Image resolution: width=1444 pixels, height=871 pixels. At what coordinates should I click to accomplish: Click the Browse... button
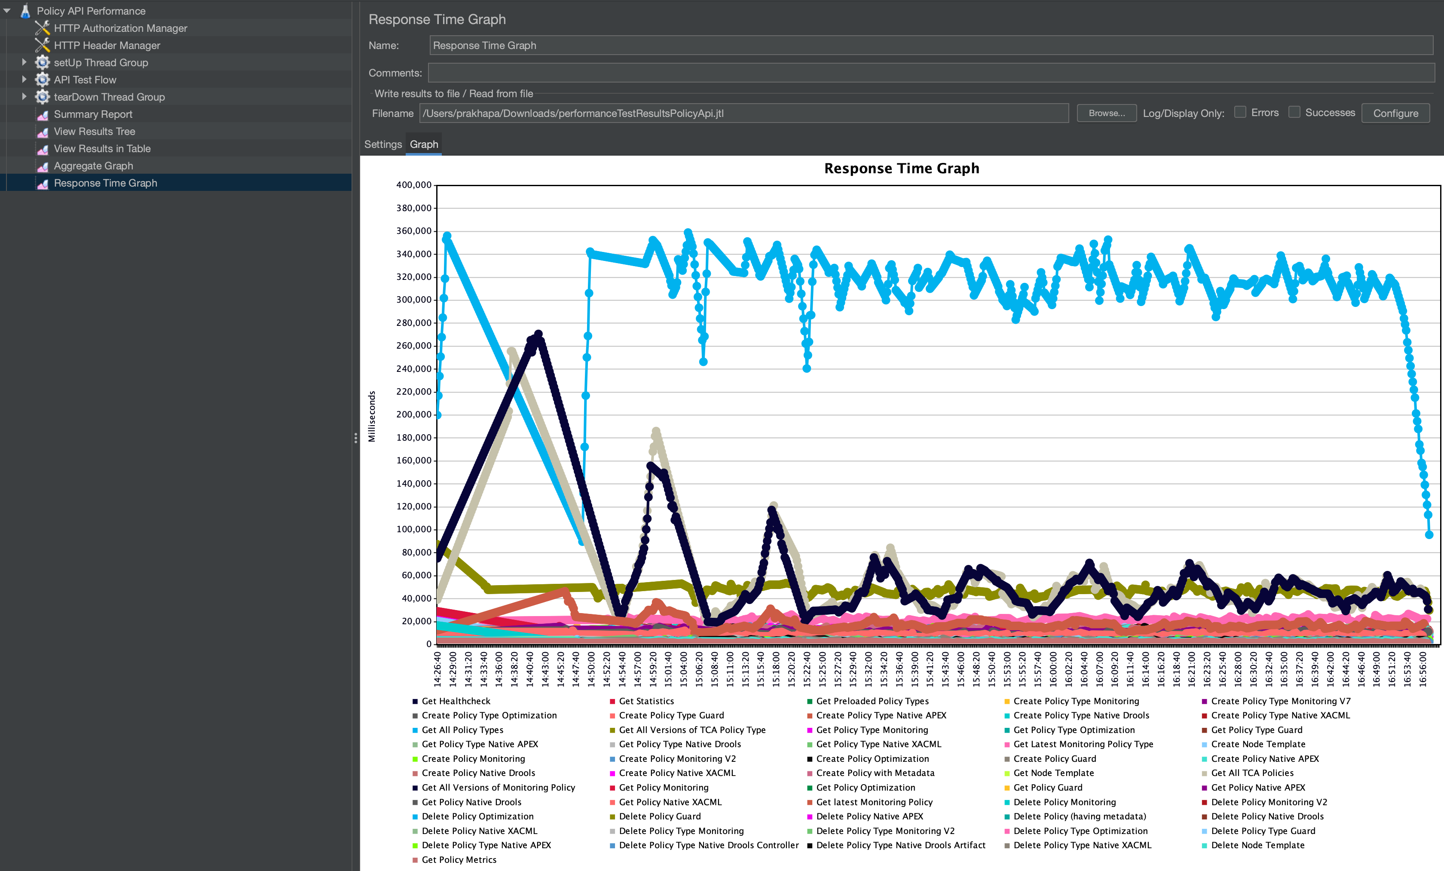1107,113
